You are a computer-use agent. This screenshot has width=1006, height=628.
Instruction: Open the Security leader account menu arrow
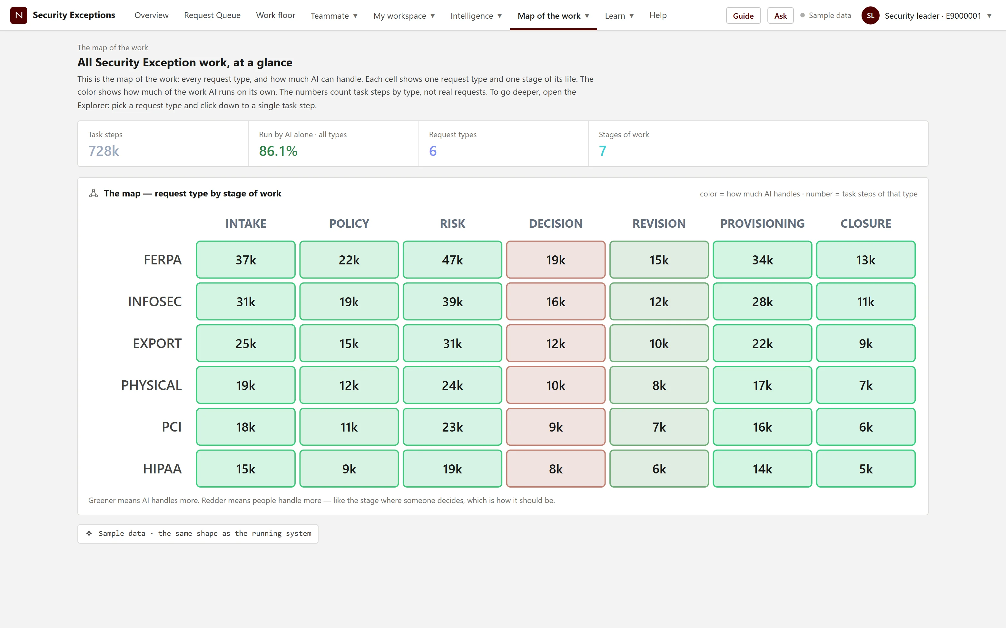click(x=989, y=16)
